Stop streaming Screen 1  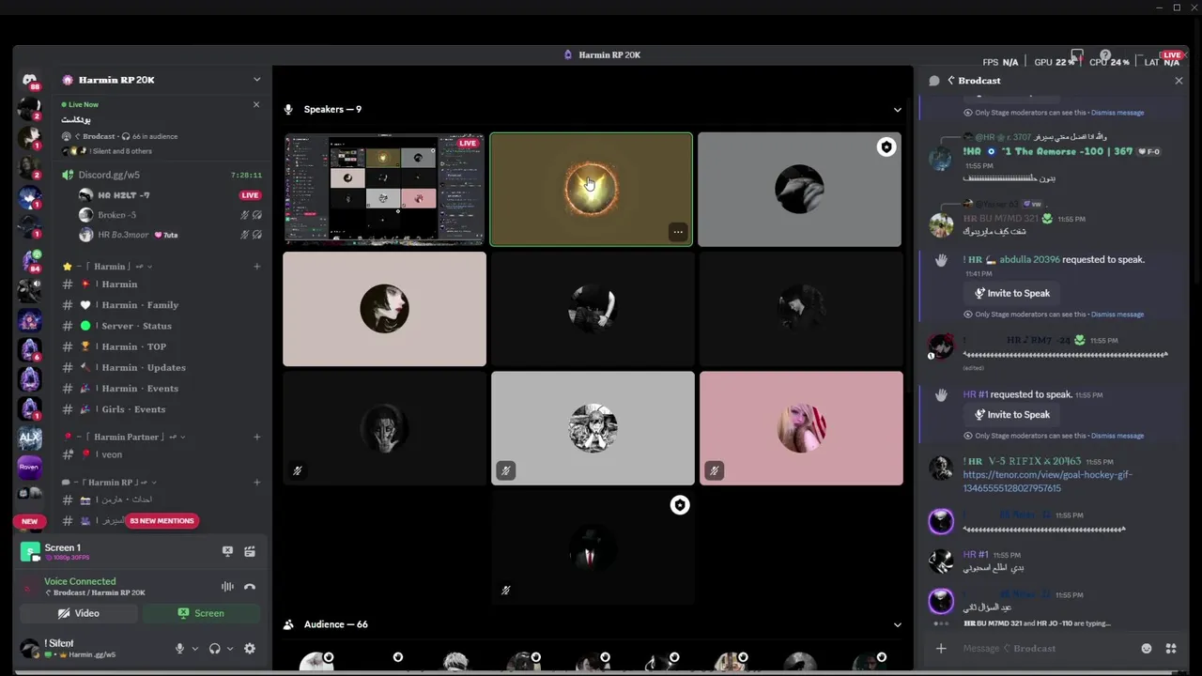click(x=227, y=551)
